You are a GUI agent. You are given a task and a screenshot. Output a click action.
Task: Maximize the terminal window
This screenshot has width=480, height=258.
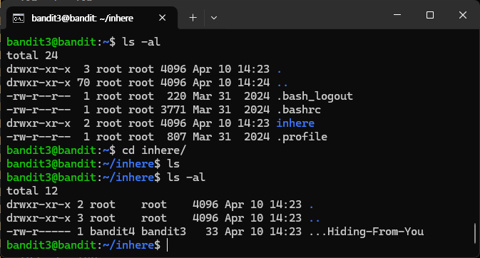430,15
